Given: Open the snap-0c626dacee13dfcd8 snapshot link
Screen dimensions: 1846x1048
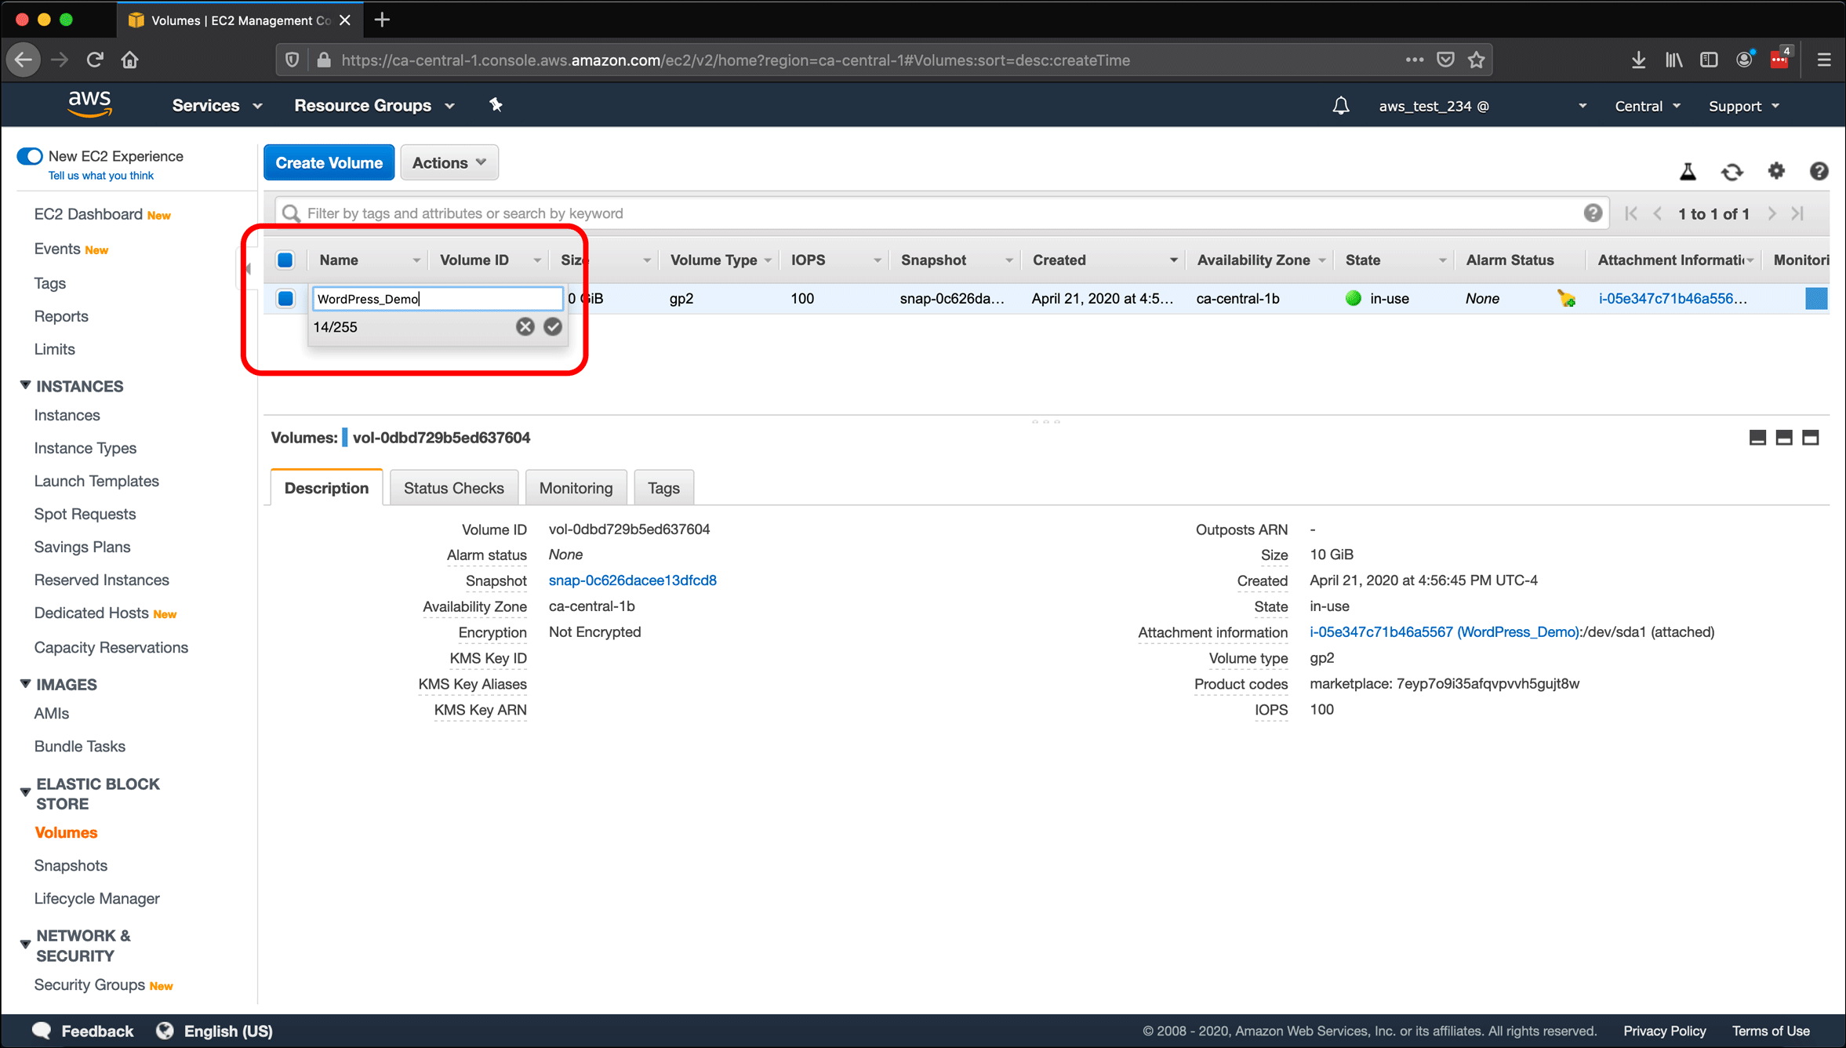Looking at the screenshot, I should 633,581.
